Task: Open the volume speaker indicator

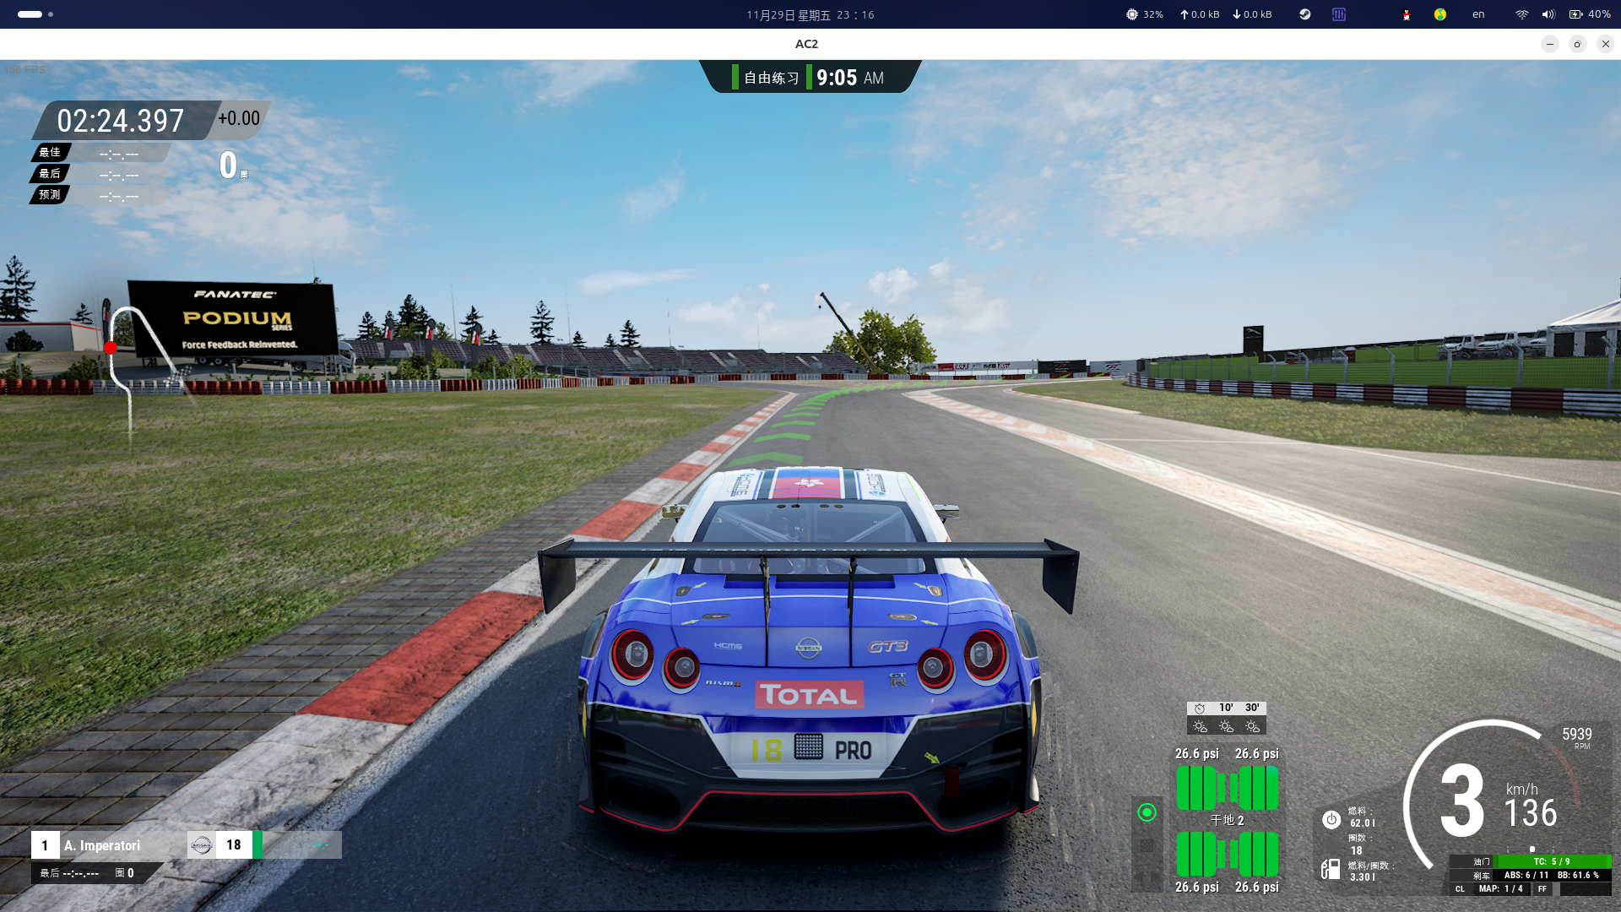Action: click(x=1548, y=14)
